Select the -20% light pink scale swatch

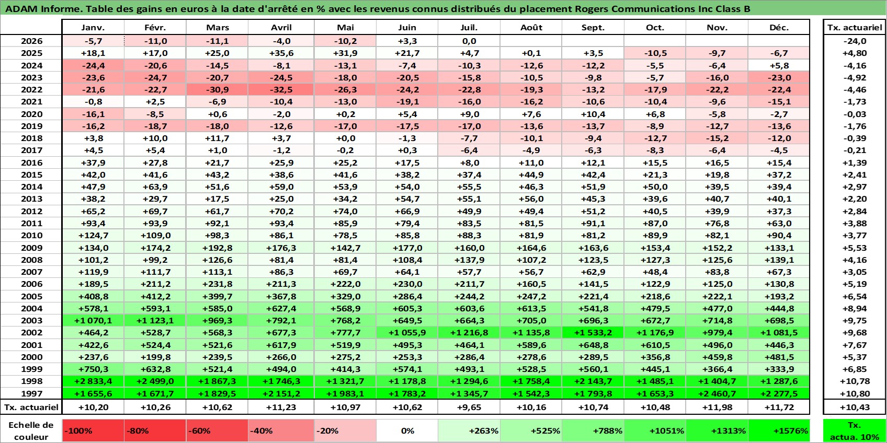[345, 431]
